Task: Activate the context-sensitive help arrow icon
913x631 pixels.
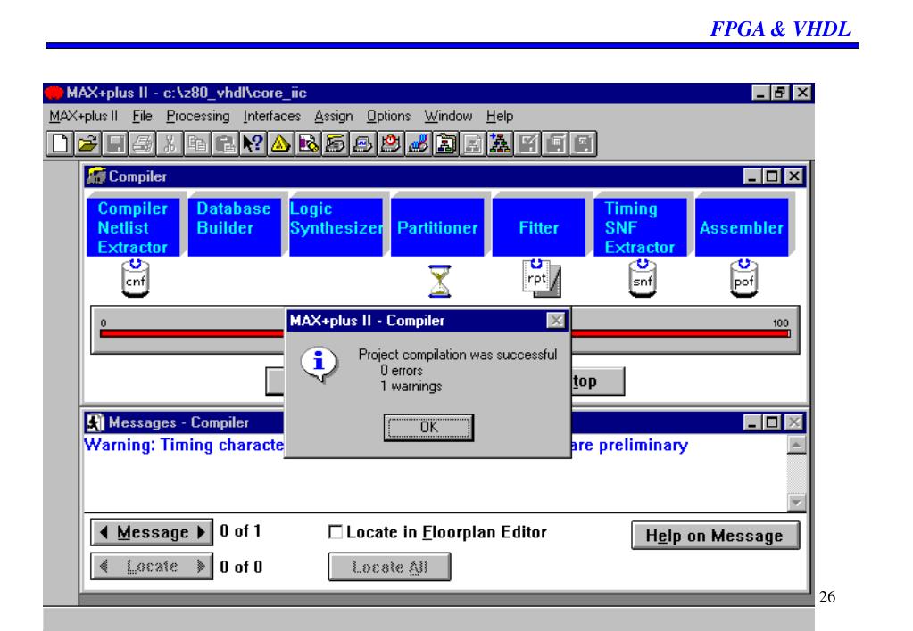Action: (253, 143)
